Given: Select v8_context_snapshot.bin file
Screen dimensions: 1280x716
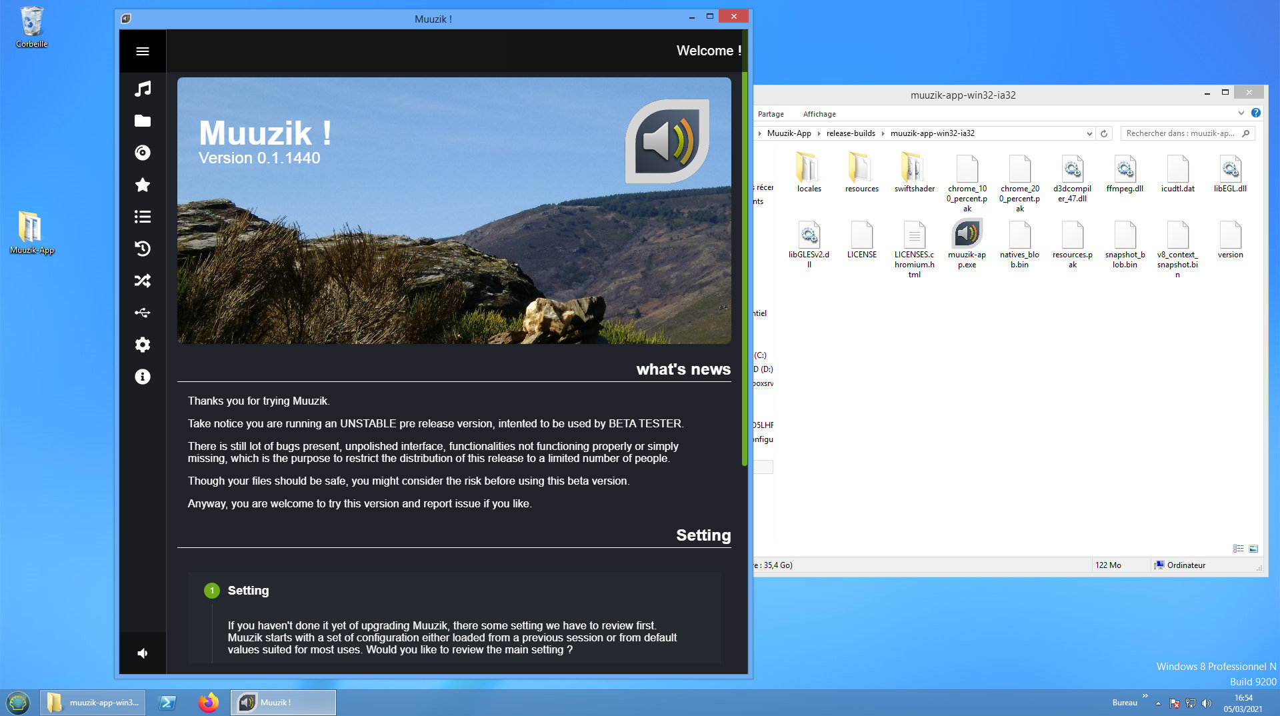Looking at the screenshot, I should pos(1177,249).
